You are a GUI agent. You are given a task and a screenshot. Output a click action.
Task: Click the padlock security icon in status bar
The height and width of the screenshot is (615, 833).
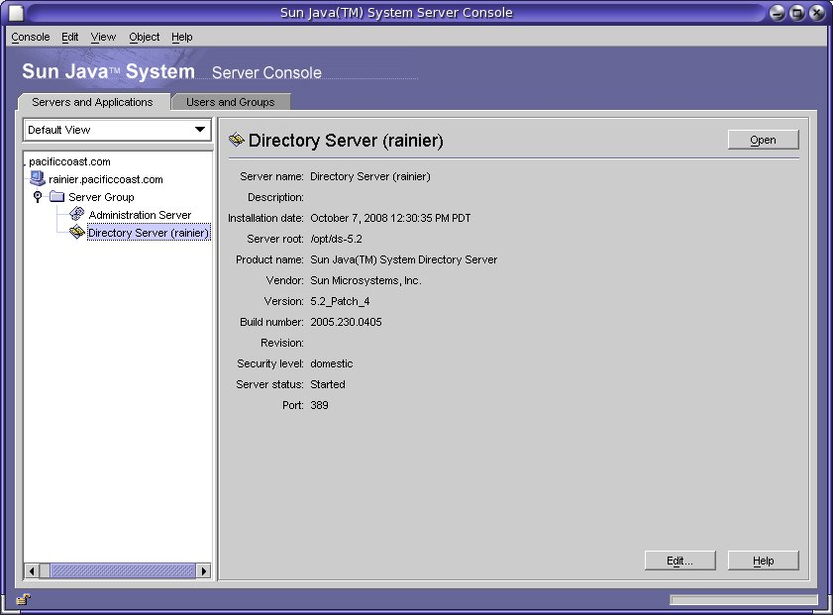point(24,599)
